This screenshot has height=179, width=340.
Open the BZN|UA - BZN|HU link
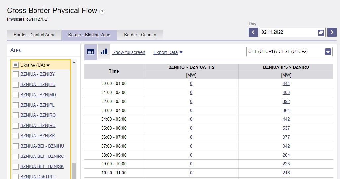[38, 84]
